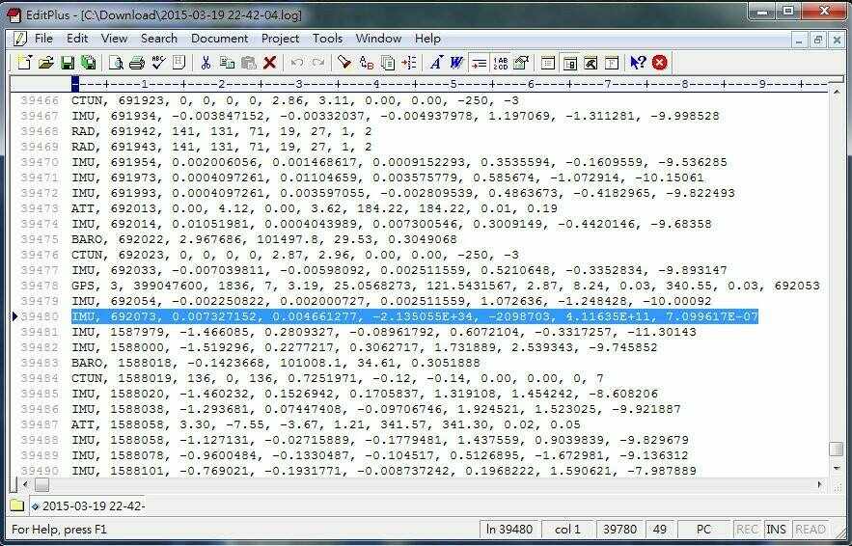Image resolution: width=852 pixels, height=546 pixels.
Task: Click the PC file format status indicator
Action: pyautogui.click(x=703, y=529)
